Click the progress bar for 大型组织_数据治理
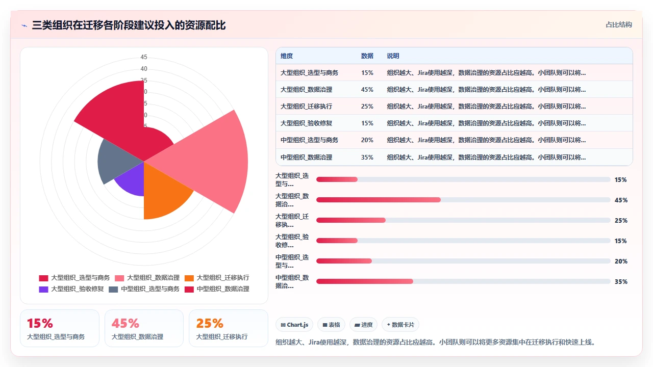Image resolution: width=653 pixels, height=367 pixels. pos(463,200)
